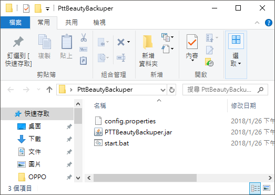Click the horizontal scrollbar in file list
Image resolution: width=275 pixels, height=195 pixels.
coord(145,178)
